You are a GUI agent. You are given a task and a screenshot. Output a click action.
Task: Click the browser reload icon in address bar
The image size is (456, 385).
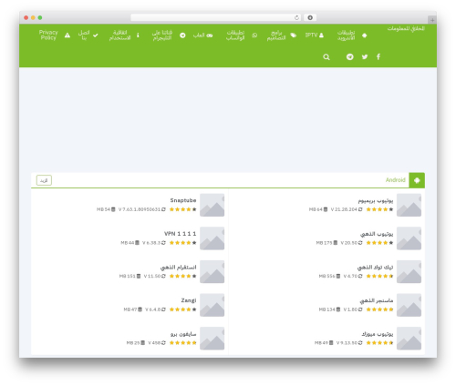(x=296, y=17)
